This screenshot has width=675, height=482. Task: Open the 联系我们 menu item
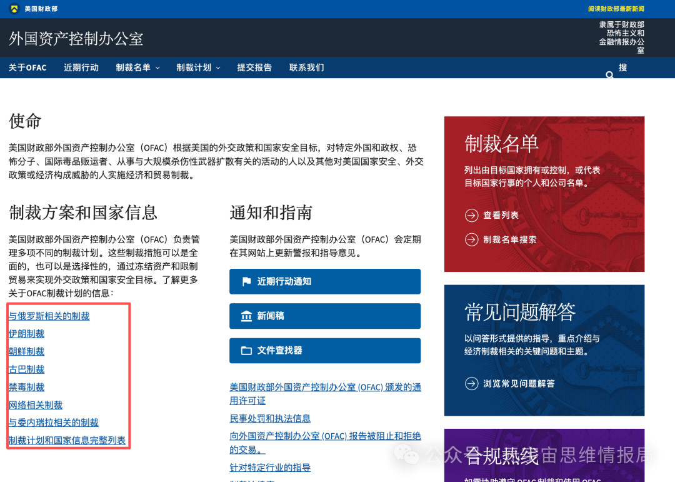[x=306, y=68]
